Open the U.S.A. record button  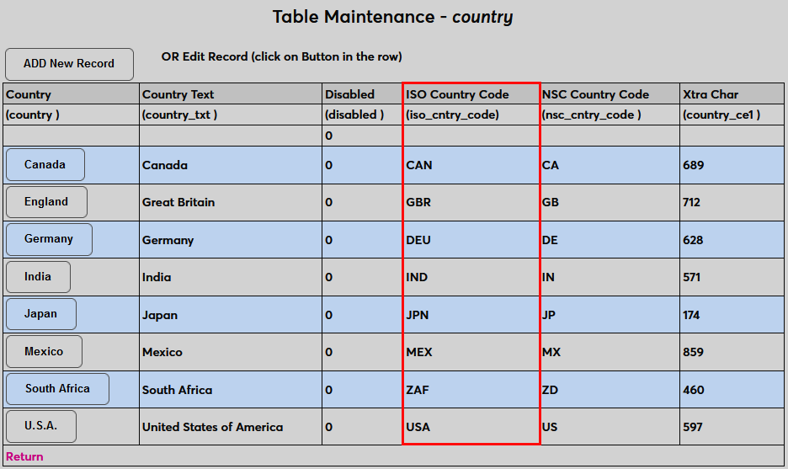click(40, 426)
